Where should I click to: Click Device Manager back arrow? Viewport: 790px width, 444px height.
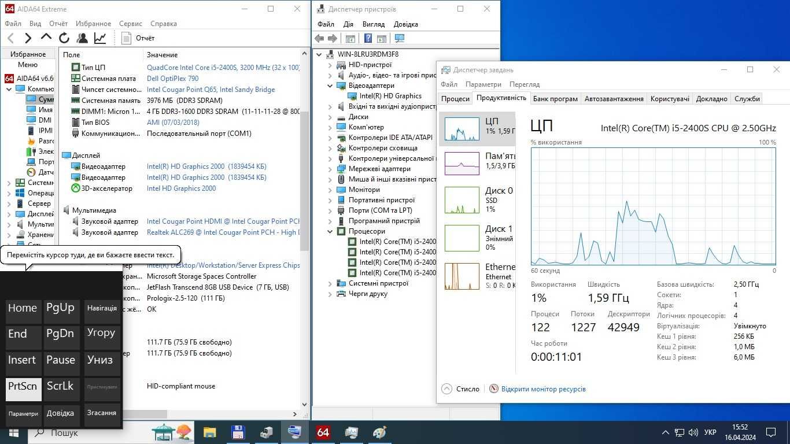(x=319, y=39)
